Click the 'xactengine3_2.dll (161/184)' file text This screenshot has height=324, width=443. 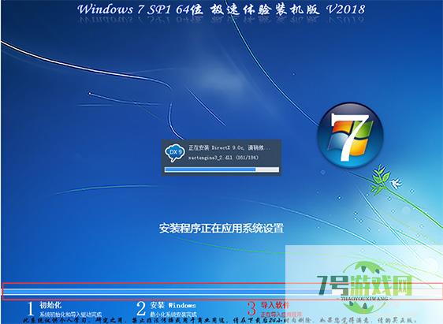(x=223, y=158)
